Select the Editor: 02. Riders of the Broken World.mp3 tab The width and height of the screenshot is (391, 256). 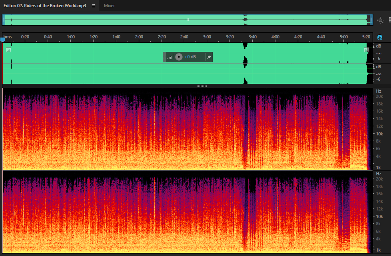coord(45,6)
